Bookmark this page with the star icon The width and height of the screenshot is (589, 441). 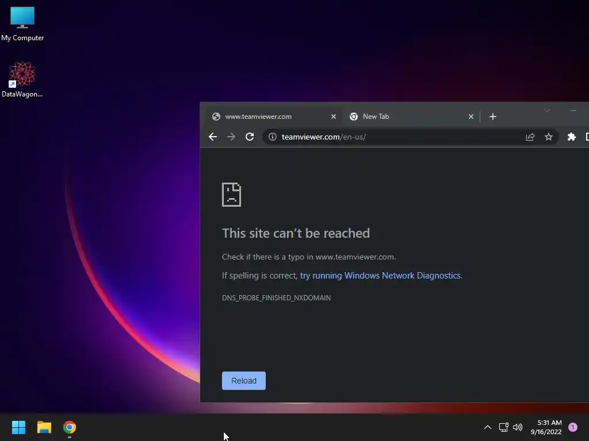click(x=548, y=137)
